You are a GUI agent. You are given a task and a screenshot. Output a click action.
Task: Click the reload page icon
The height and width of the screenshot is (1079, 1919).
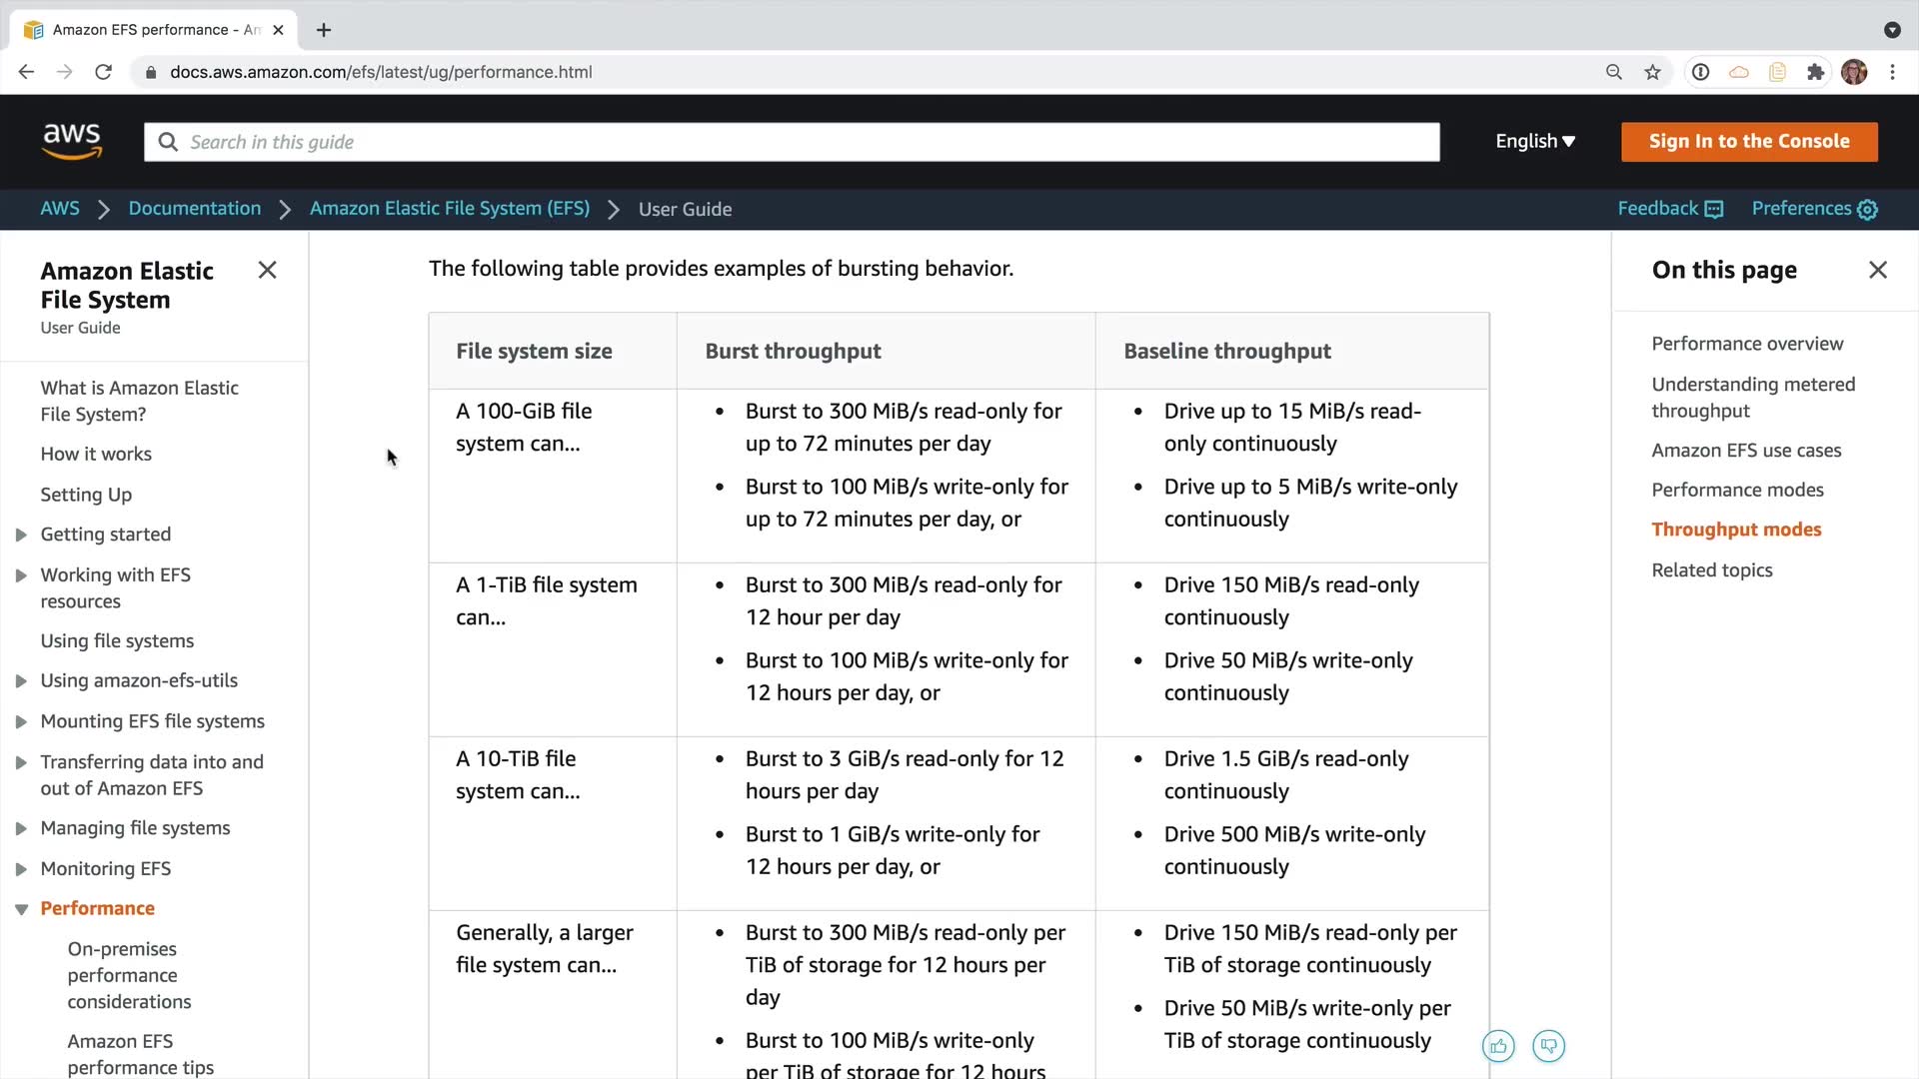pyautogui.click(x=103, y=72)
